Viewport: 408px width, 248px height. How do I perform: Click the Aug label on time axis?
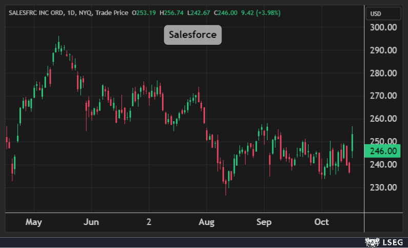point(206,222)
